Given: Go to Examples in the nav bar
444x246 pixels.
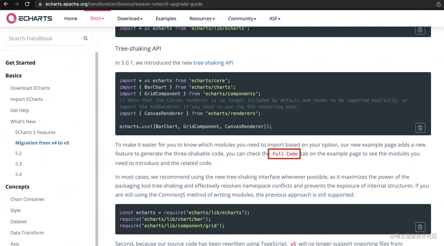Looking at the screenshot, I should pos(166,18).
